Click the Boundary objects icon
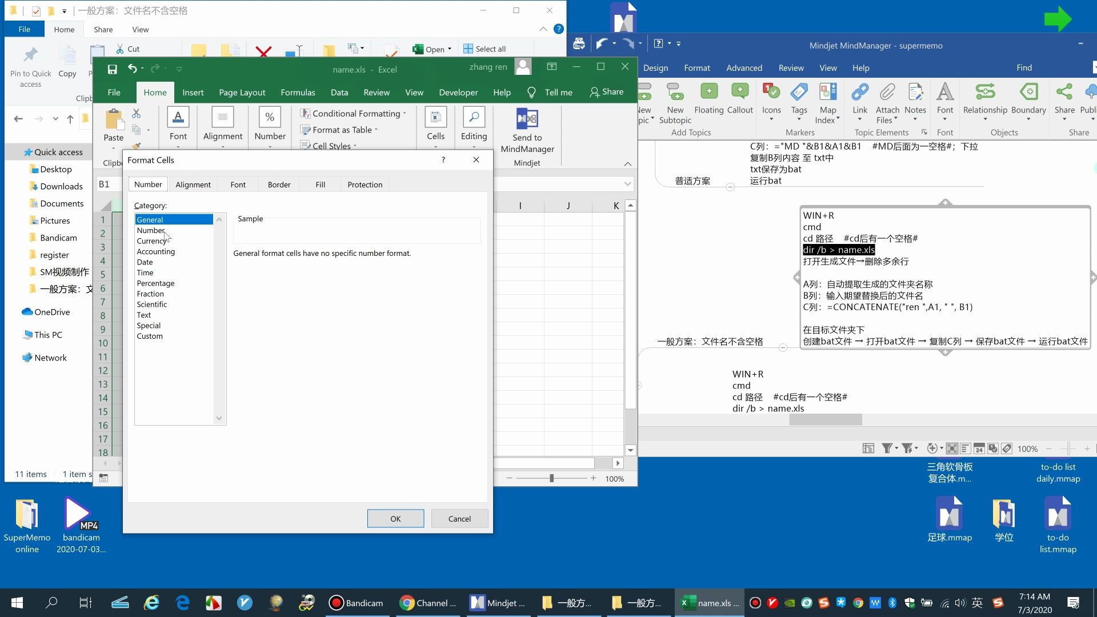This screenshot has height=617, width=1097. pyautogui.click(x=1028, y=93)
